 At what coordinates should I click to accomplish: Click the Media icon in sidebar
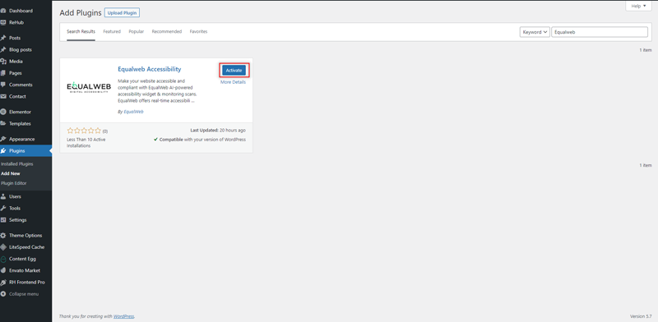(x=3, y=62)
